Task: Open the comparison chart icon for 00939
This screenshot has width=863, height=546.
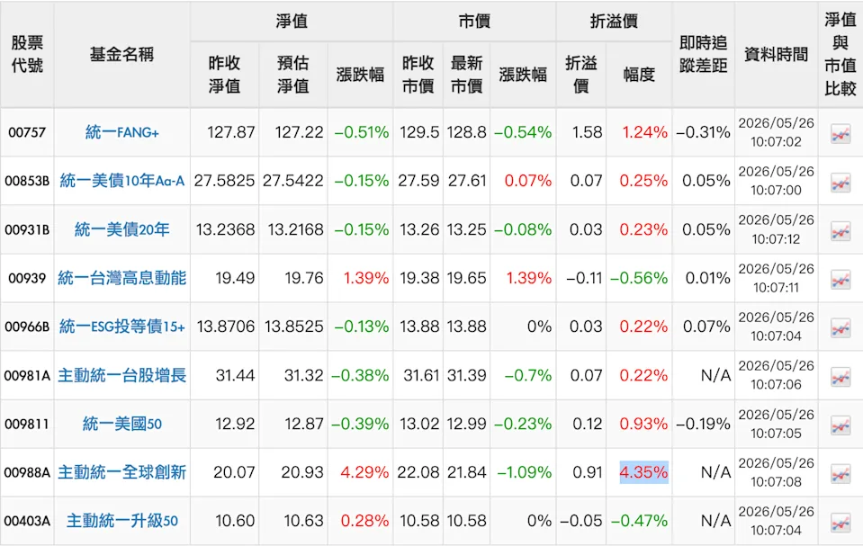Action: coord(841,280)
